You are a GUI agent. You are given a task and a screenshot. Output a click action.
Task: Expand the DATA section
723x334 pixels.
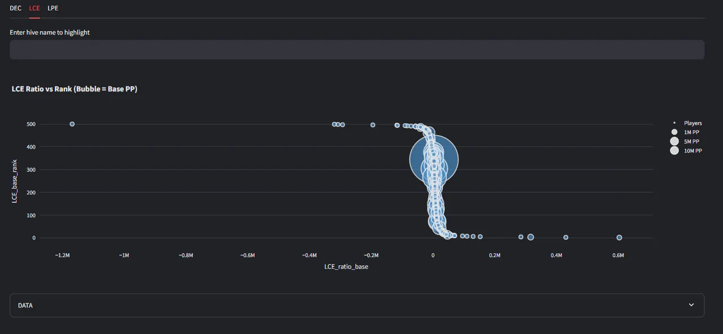pyautogui.click(x=357, y=305)
